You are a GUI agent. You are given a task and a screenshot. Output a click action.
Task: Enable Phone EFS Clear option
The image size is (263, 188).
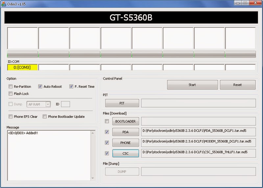pos(11,116)
